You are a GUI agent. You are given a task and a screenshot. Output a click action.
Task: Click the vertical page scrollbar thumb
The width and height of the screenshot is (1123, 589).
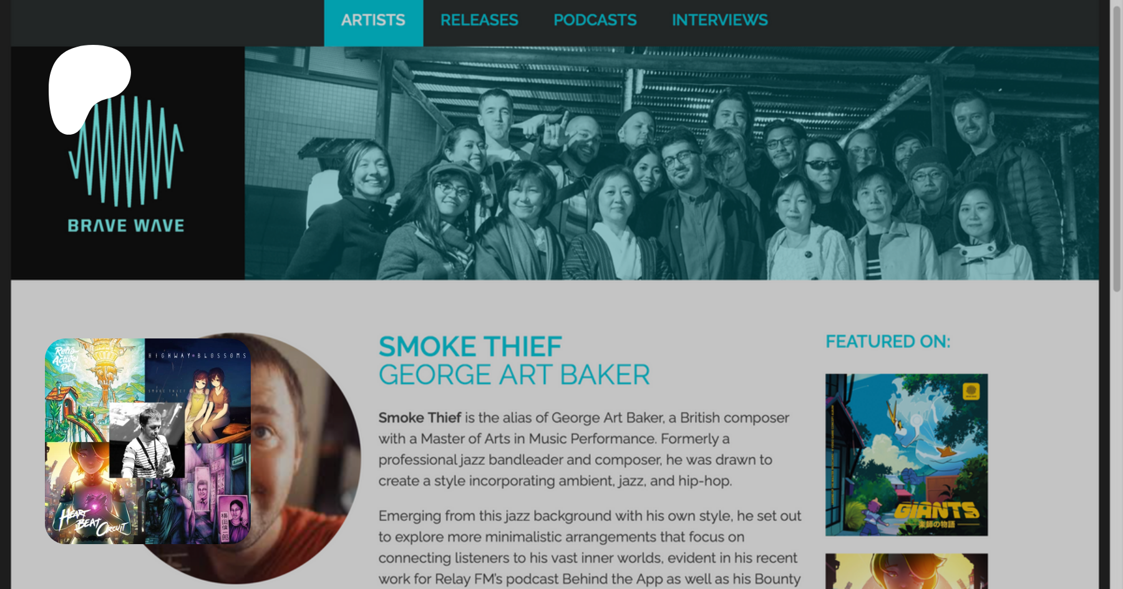coord(1117,146)
